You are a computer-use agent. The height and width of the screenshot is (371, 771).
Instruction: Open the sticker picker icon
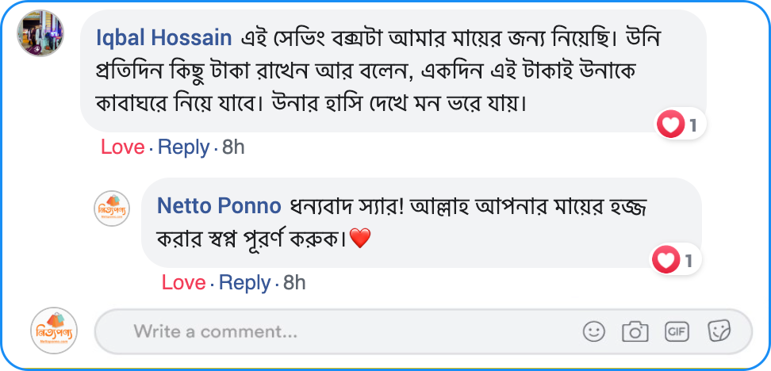click(x=719, y=331)
